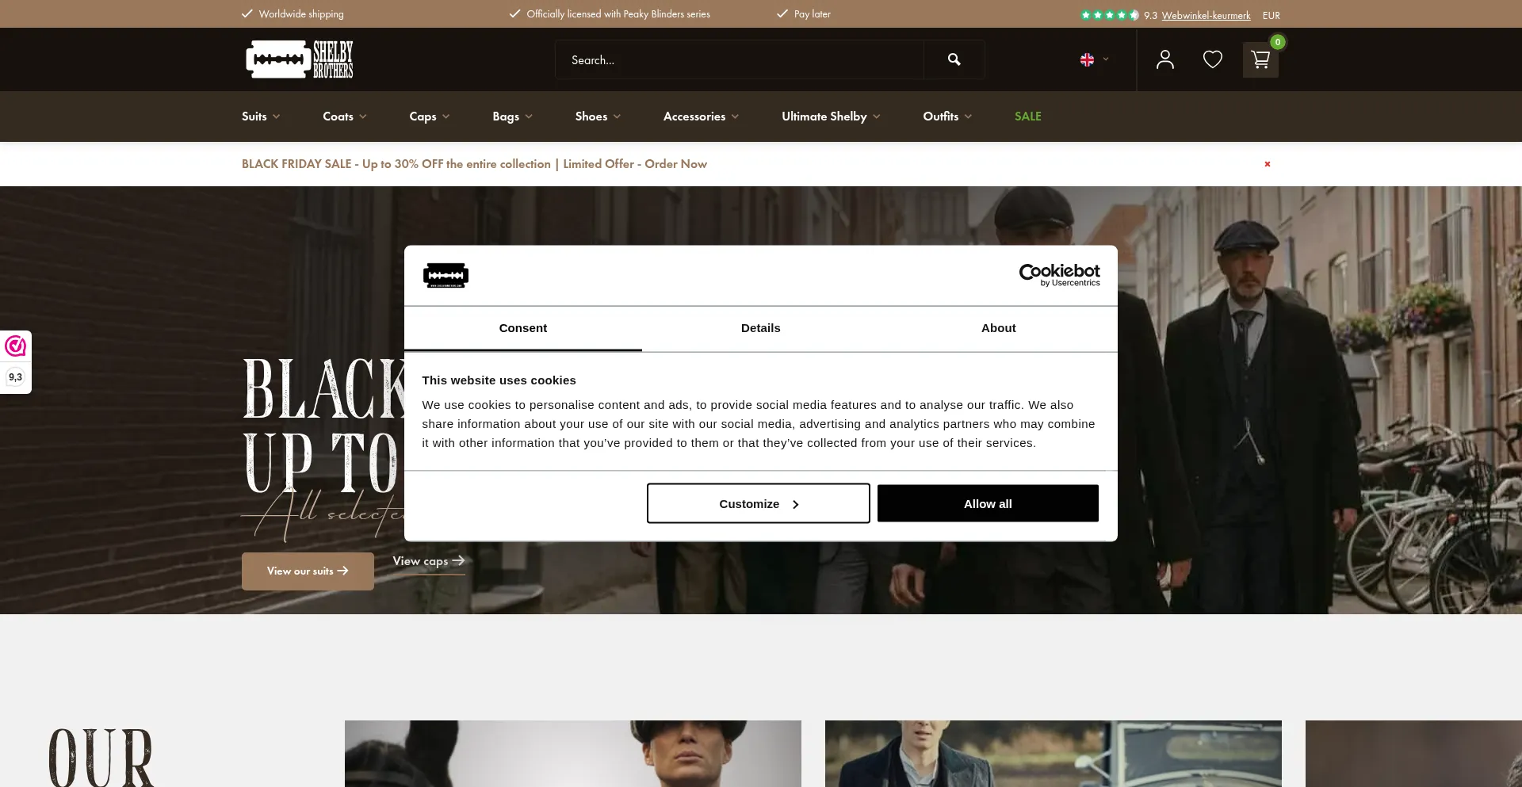Open the wishlist heart icon
The image size is (1522, 787).
(1212, 59)
